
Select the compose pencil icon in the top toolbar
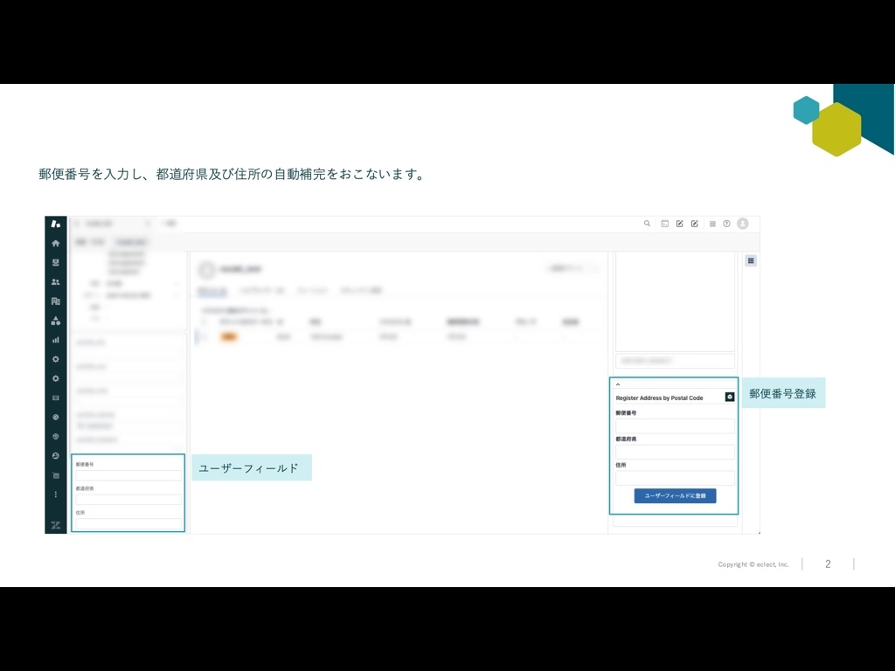679,224
